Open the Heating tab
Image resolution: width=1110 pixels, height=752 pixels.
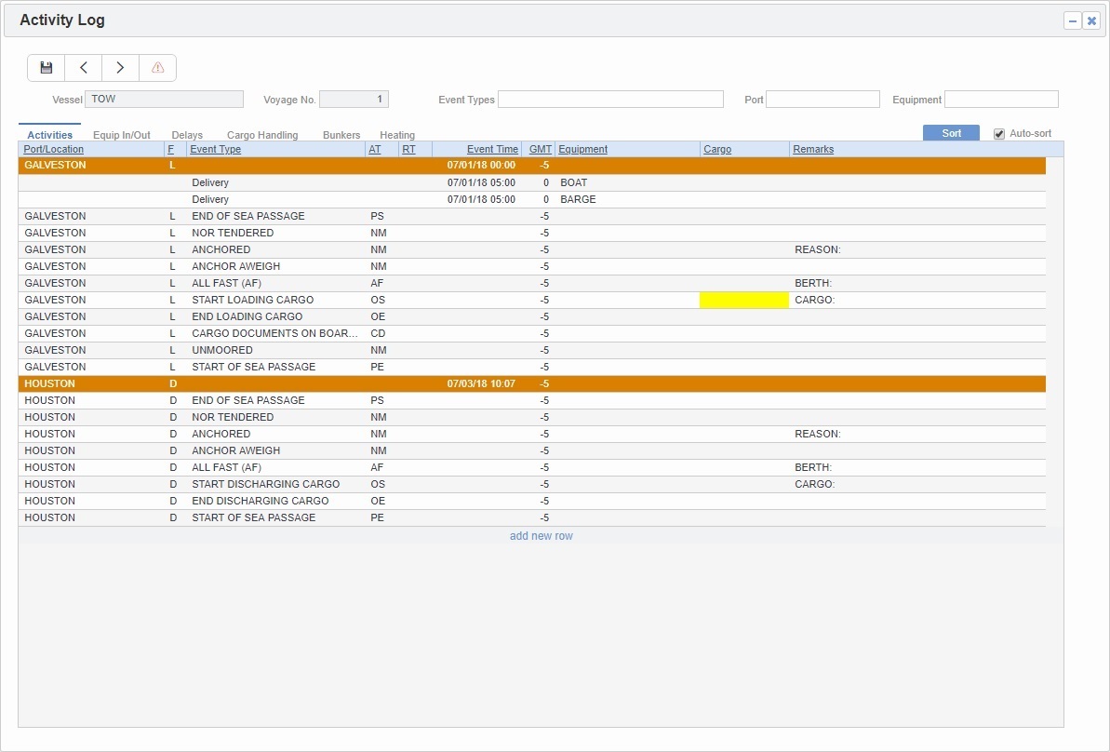point(397,134)
